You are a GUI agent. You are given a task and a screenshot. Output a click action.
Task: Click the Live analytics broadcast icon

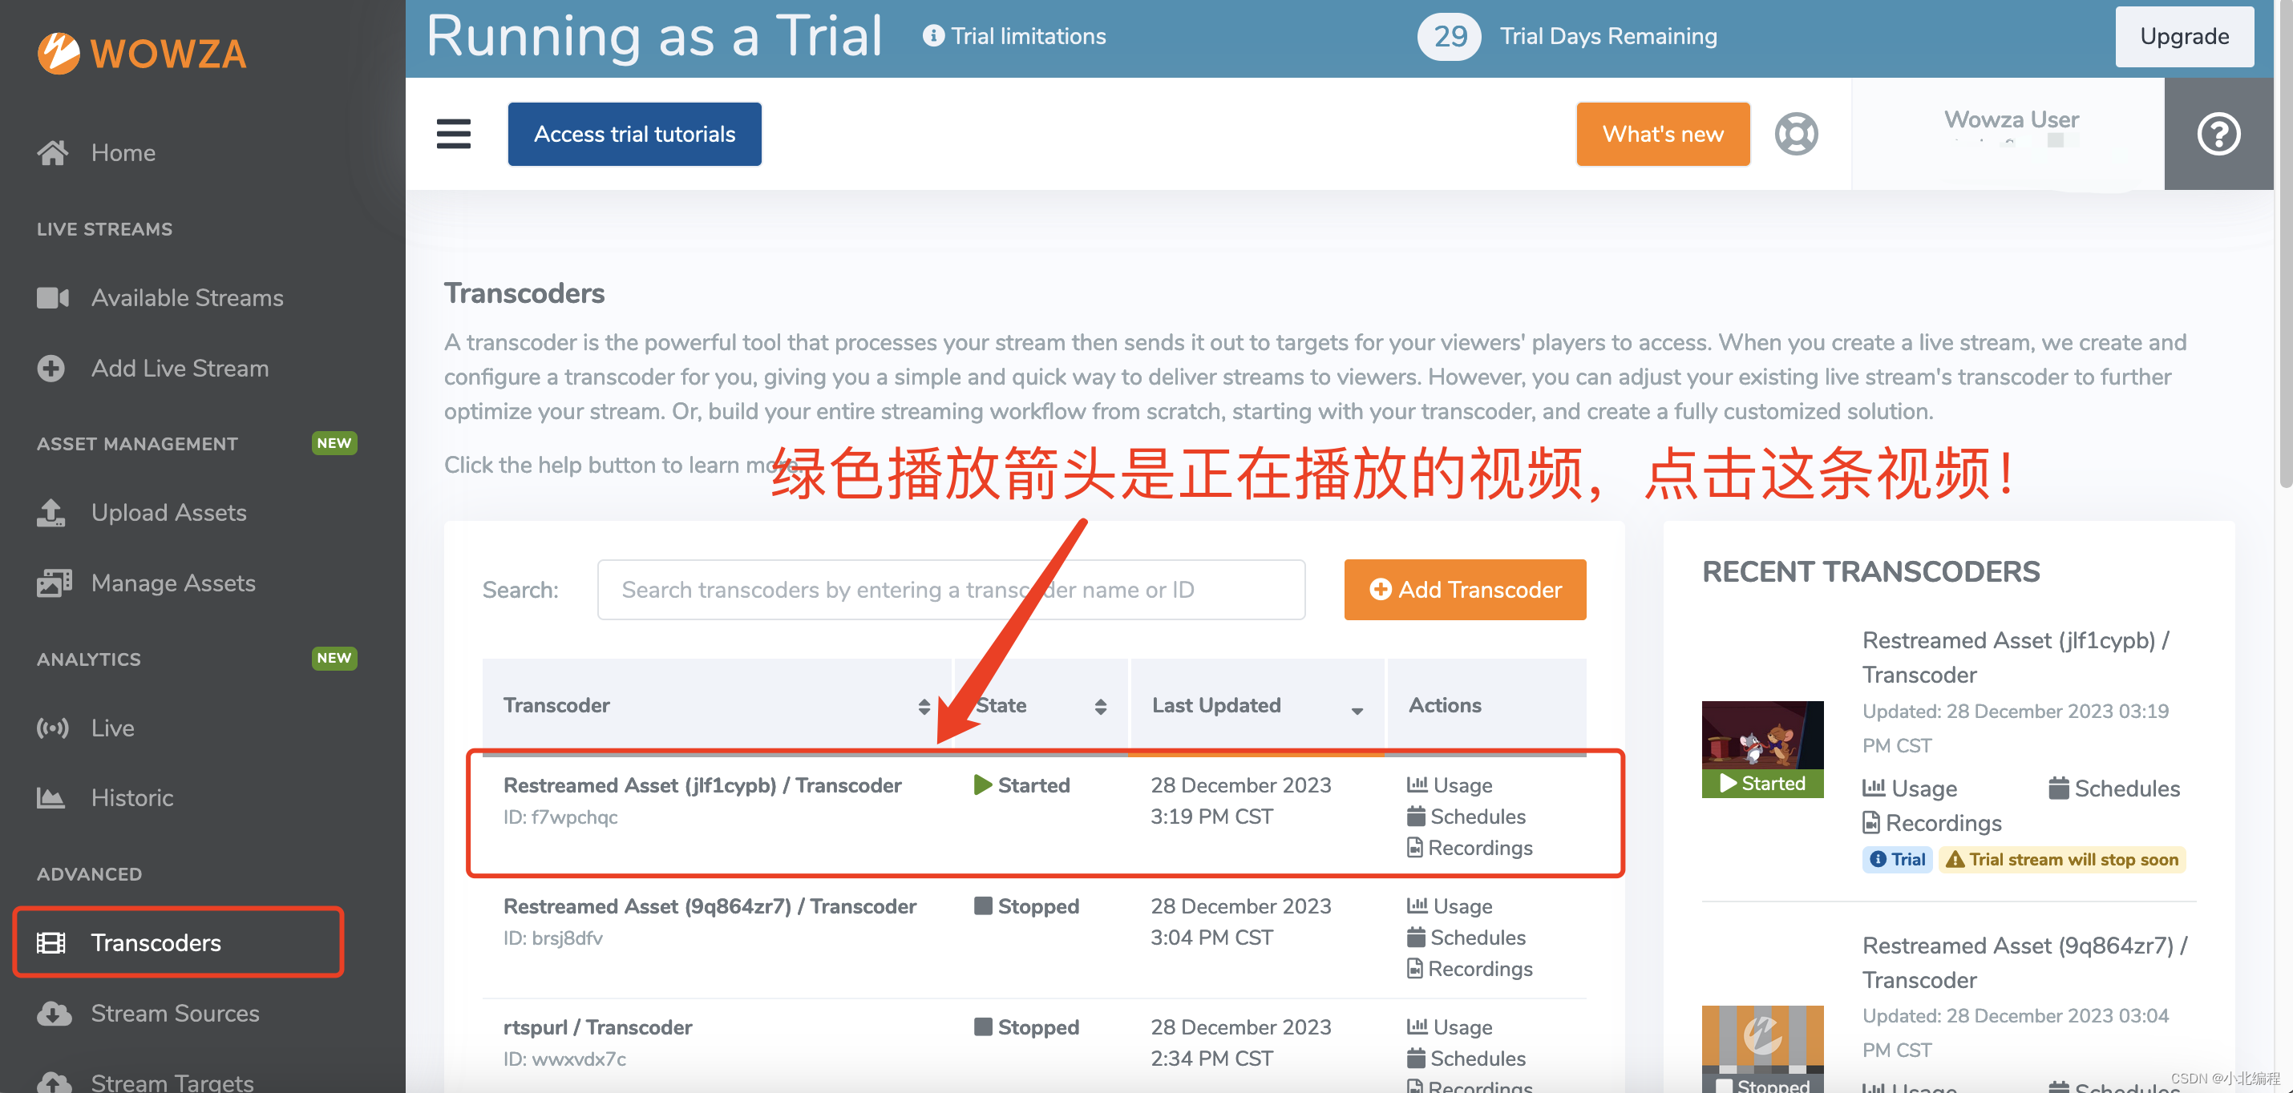click(x=53, y=728)
